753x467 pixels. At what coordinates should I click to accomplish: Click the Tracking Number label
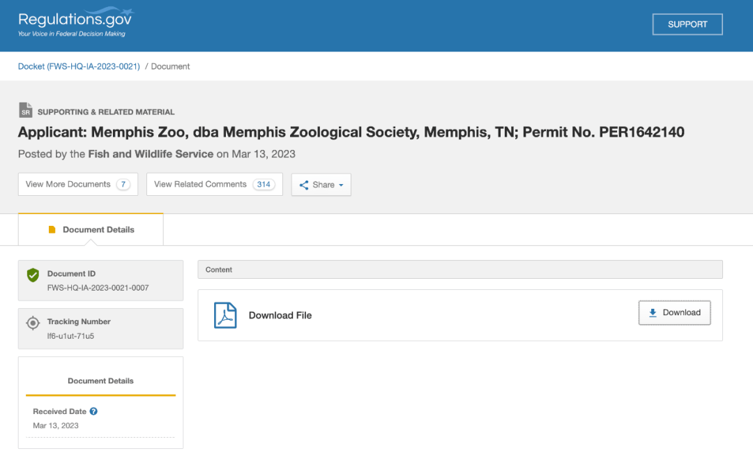tap(79, 321)
